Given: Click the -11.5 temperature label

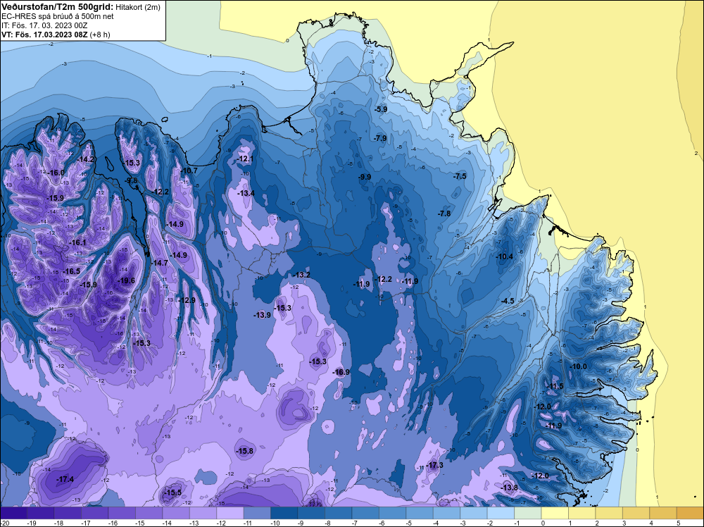Looking at the screenshot, I should 555,386.
